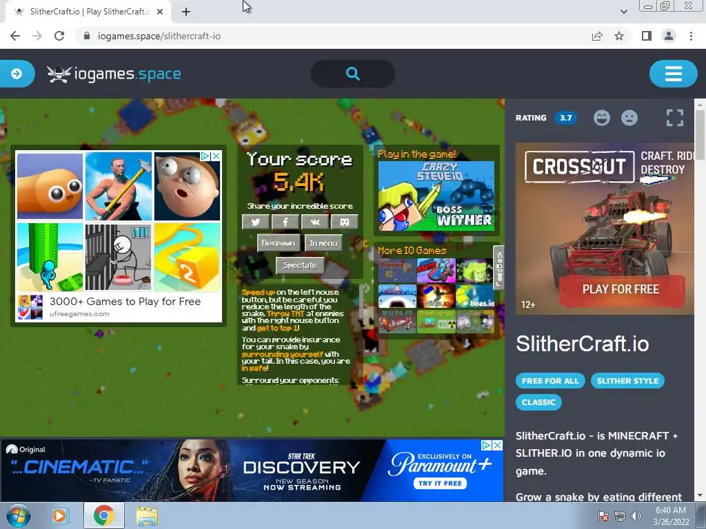Open the Crazy Steve.io promo image

436,196
